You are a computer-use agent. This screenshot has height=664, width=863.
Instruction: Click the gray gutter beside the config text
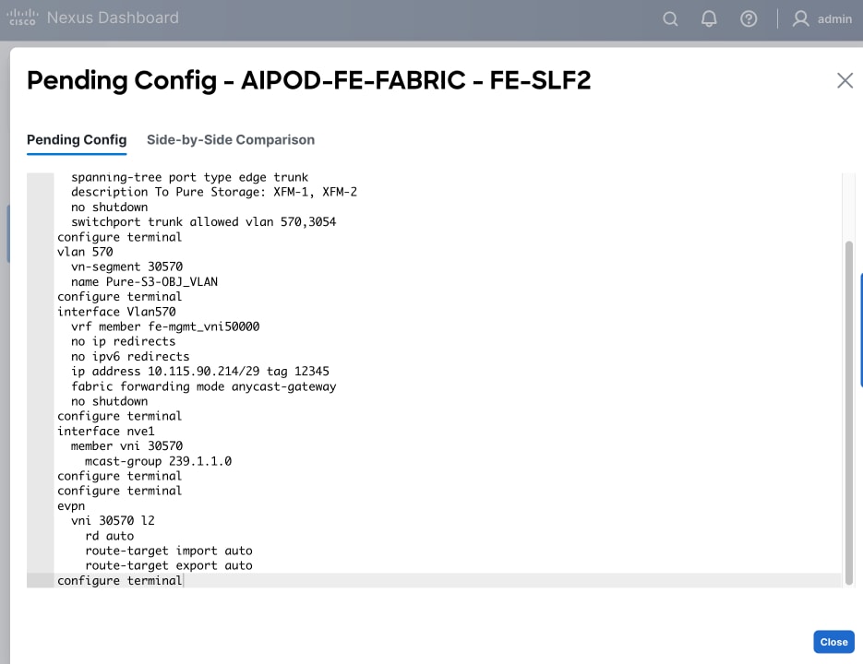tap(40, 369)
